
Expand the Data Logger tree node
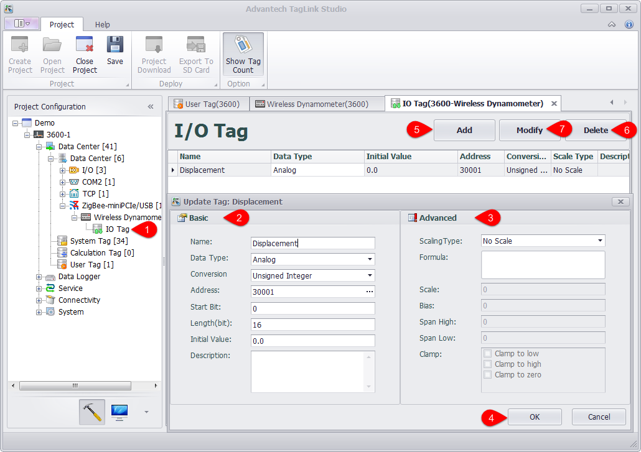[39, 277]
